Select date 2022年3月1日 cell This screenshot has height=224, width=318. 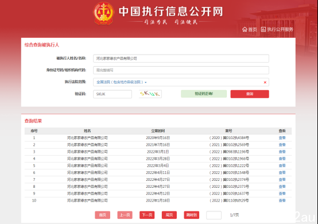coord(158,152)
